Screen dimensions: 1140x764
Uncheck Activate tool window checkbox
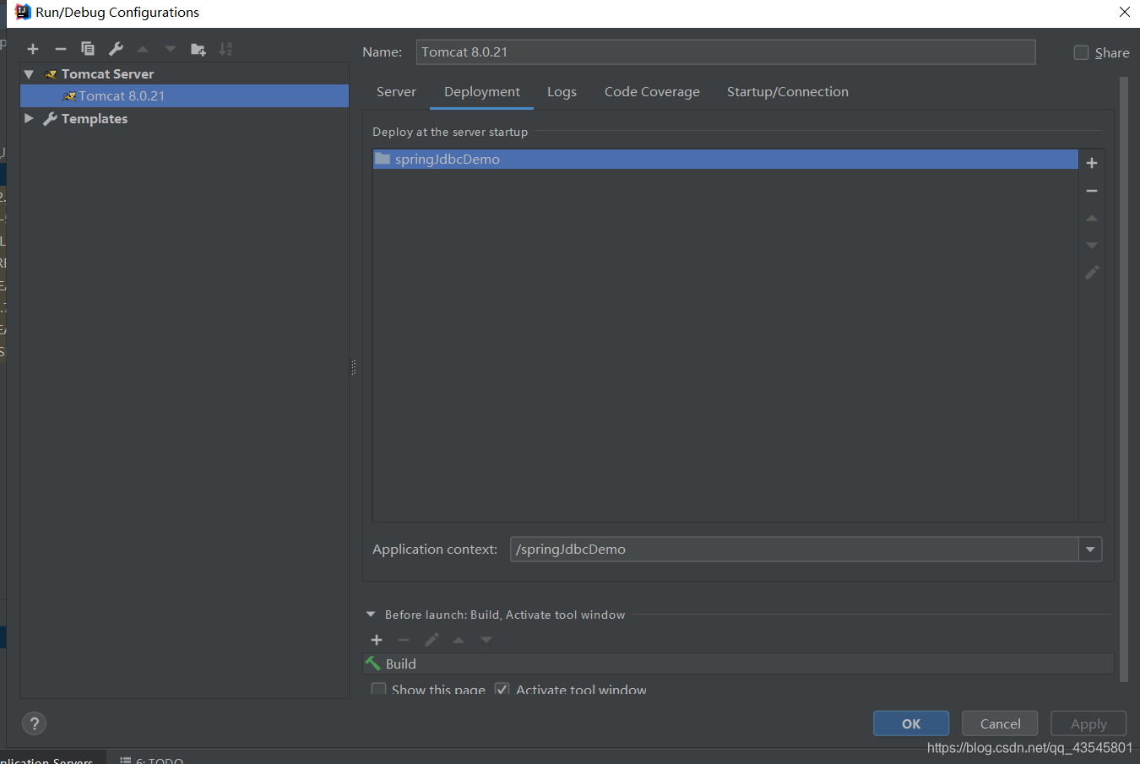tap(502, 690)
